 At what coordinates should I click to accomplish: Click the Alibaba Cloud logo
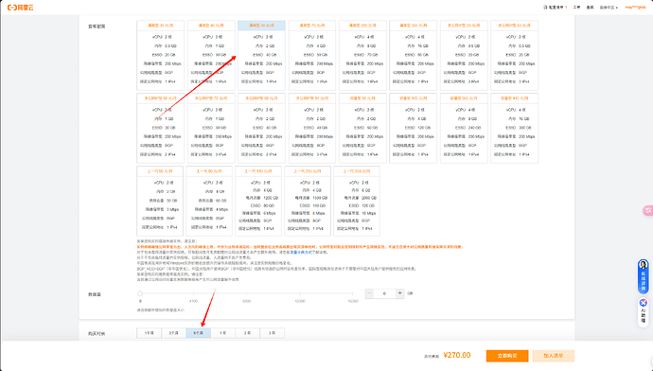[x=21, y=8]
